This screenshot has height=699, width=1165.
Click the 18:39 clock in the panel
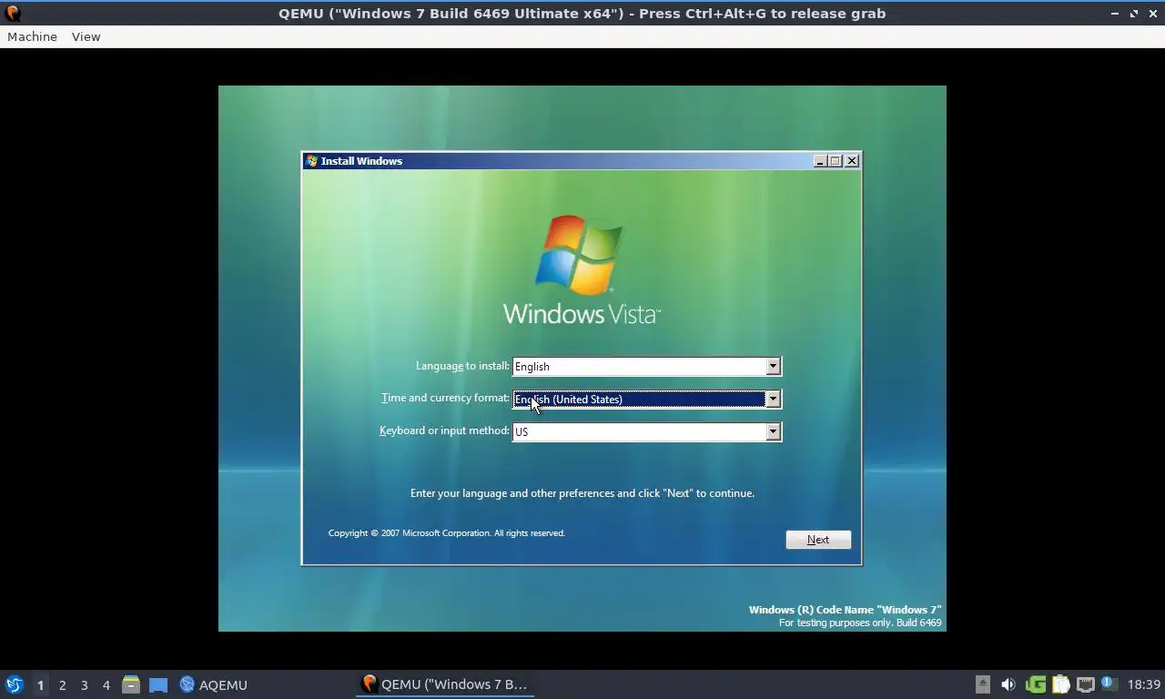point(1144,684)
